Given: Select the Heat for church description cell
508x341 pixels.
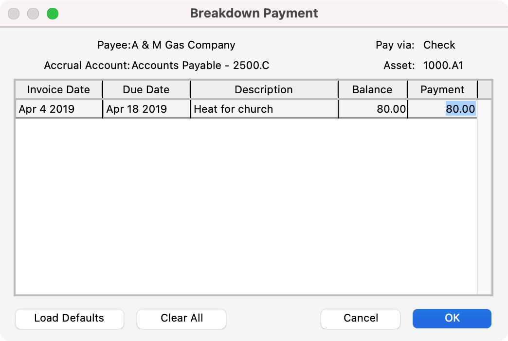Looking at the screenshot, I should tap(234, 109).
